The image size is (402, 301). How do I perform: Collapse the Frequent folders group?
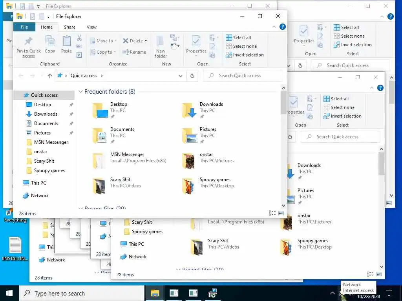click(80, 92)
